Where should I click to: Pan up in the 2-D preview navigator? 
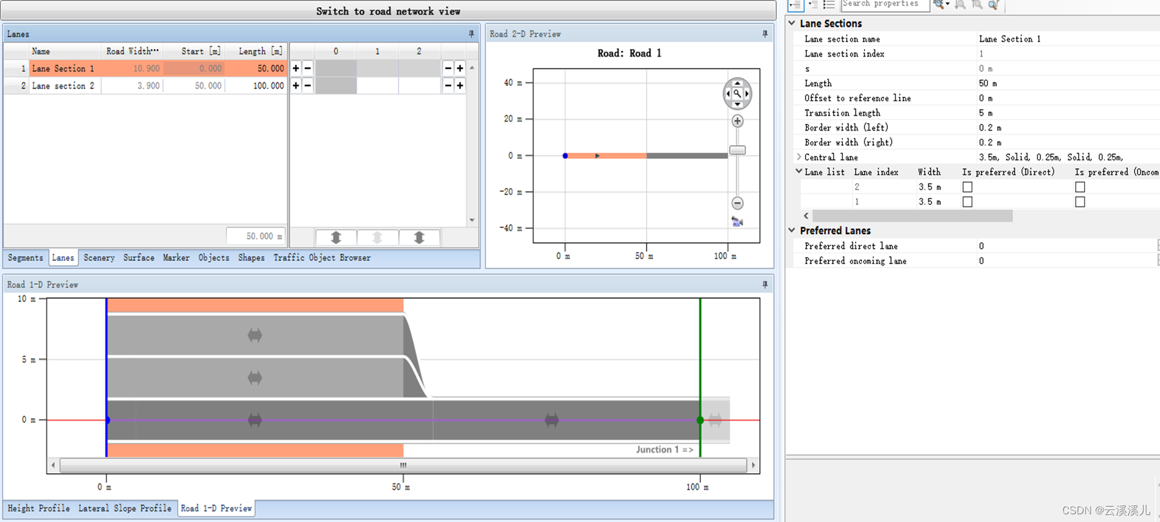pyautogui.click(x=737, y=83)
